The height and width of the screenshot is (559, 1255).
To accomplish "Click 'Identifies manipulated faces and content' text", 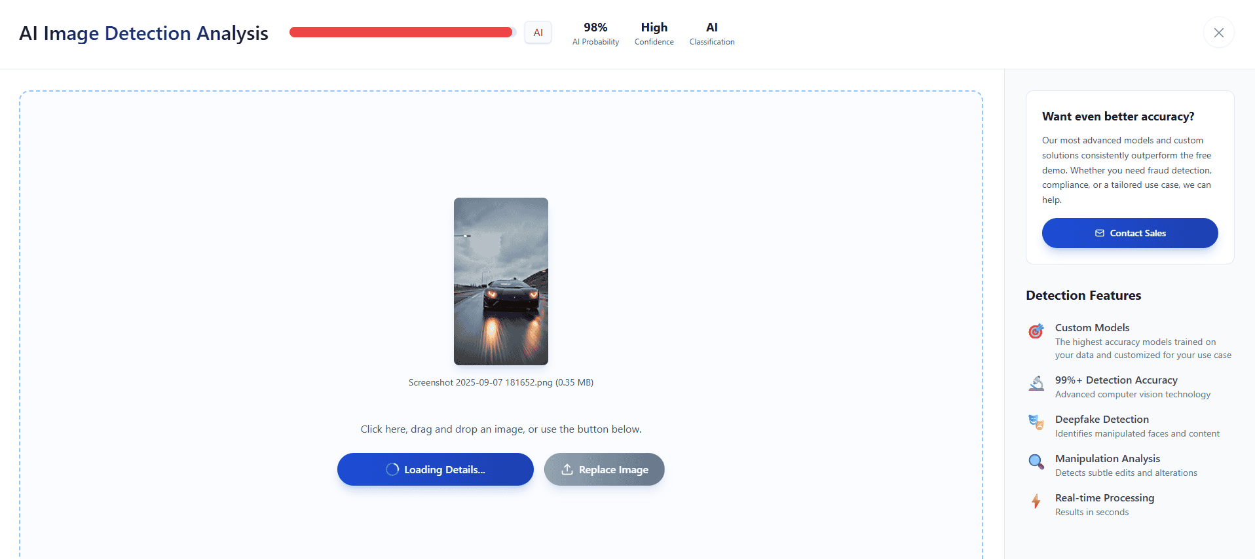I will [1137, 433].
